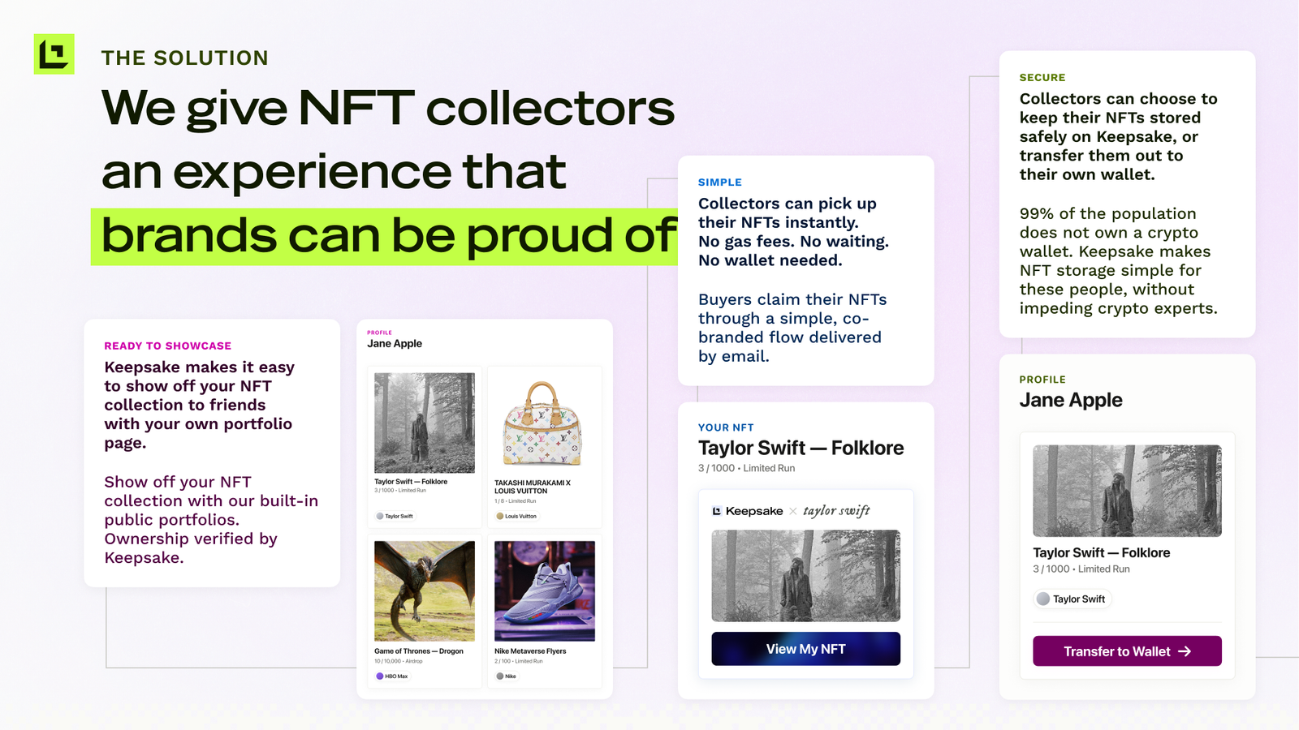Click the large 'Jane Apple' name above Transfer to Wallet
This screenshot has width=1299, height=730.
coord(1071,400)
